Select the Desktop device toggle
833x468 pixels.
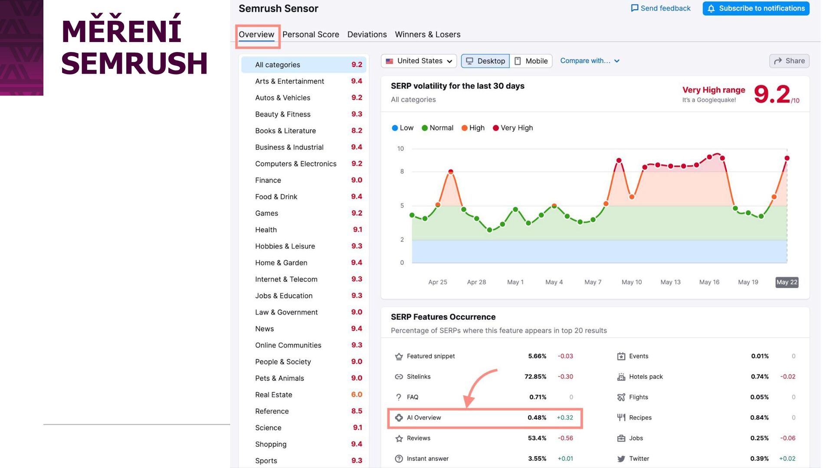(x=485, y=61)
